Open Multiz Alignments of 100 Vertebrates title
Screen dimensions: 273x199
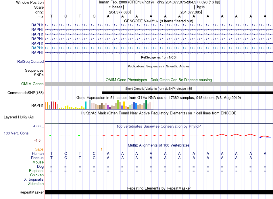[x=159, y=145]
